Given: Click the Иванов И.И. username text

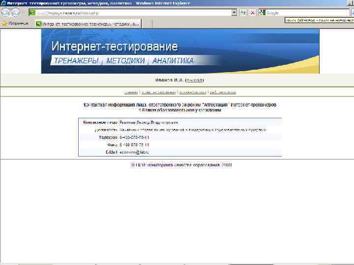Looking at the screenshot, I should click(x=169, y=80).
